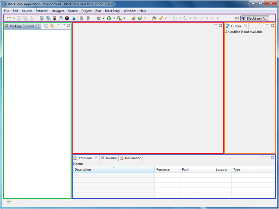
Task: Open the Problems view menu triangle
Action: click(x=262, y=157)
